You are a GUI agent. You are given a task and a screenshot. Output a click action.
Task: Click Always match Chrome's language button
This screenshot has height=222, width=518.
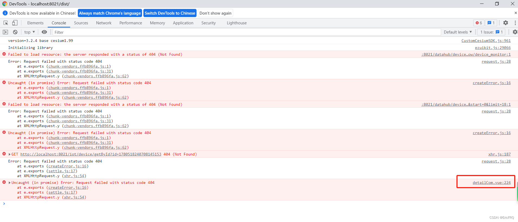pos(110,13)
